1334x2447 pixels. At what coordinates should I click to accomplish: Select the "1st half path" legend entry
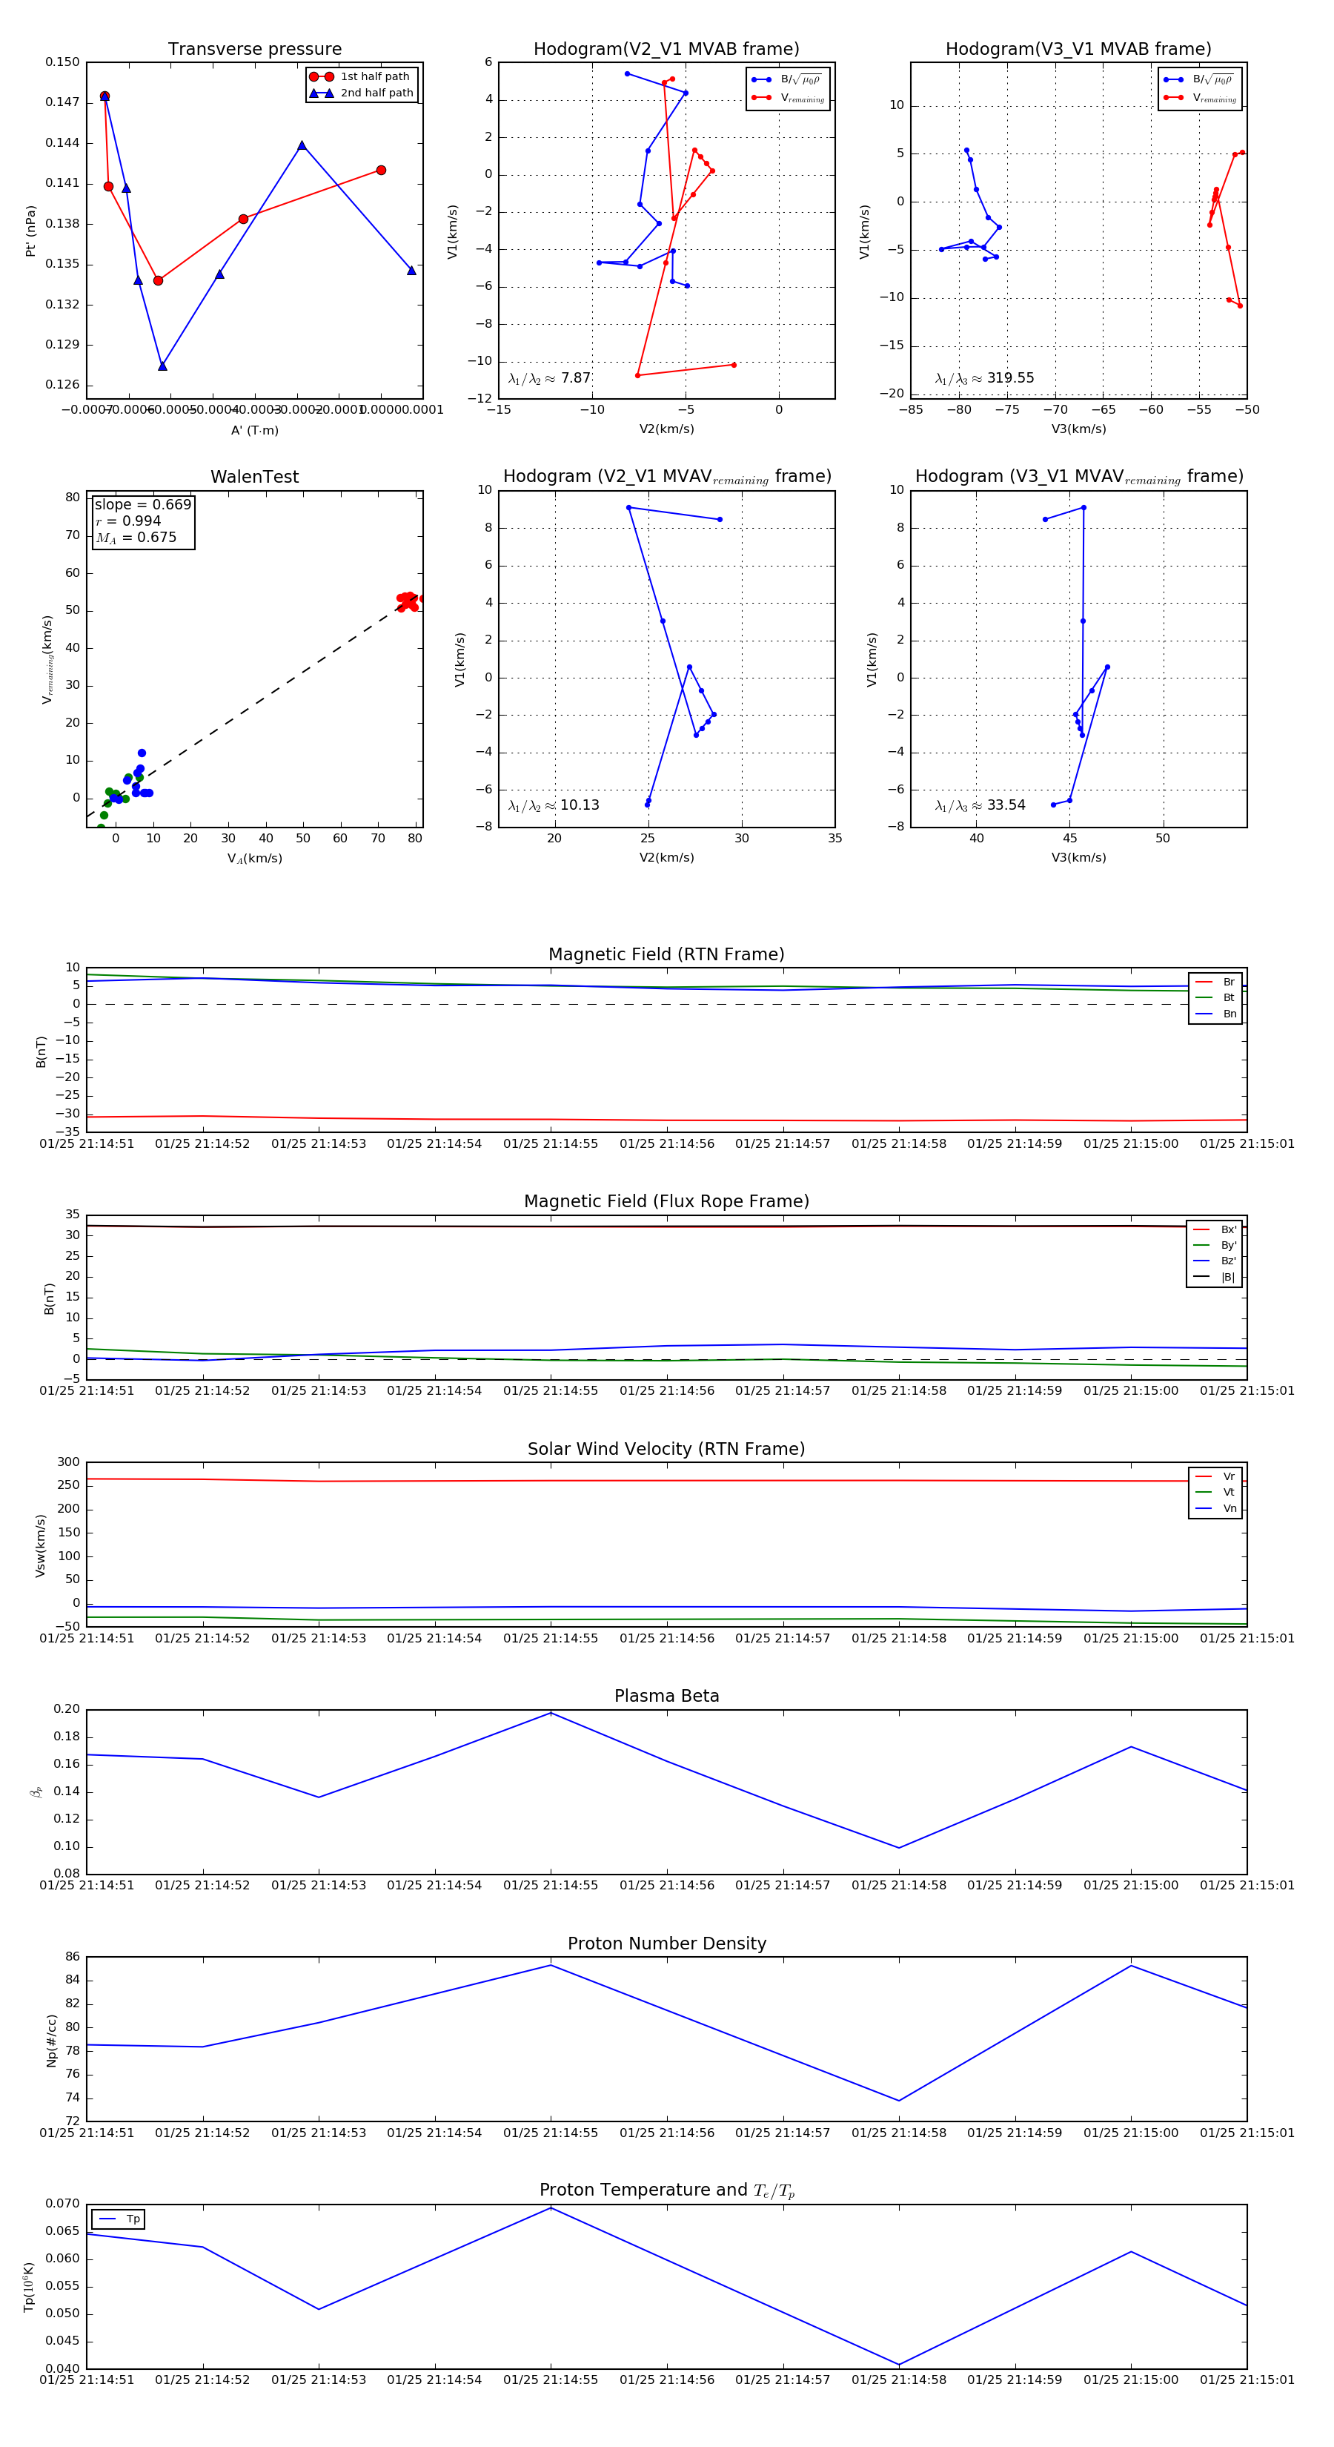point(362,76)
